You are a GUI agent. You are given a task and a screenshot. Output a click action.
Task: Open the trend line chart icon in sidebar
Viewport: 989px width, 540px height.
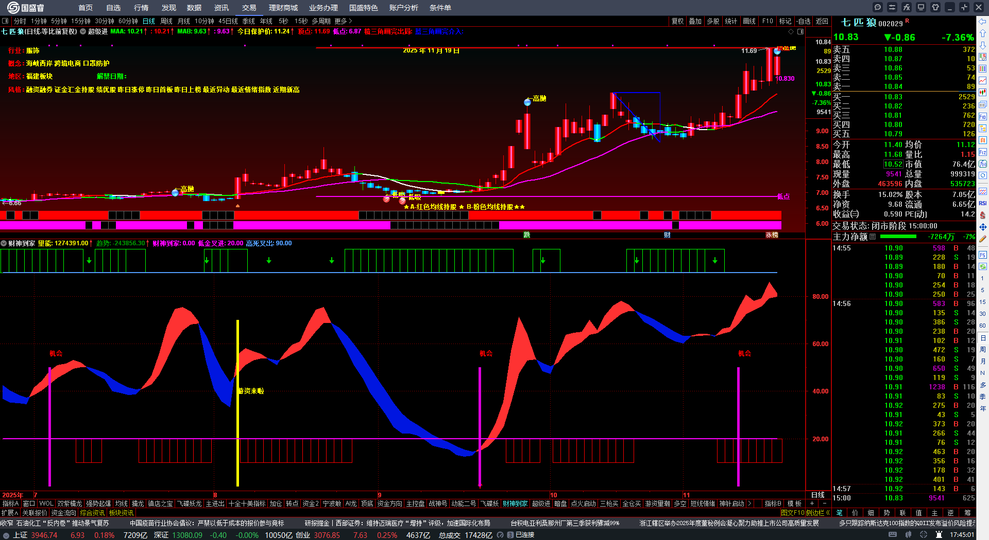click(x=983, y=81)
